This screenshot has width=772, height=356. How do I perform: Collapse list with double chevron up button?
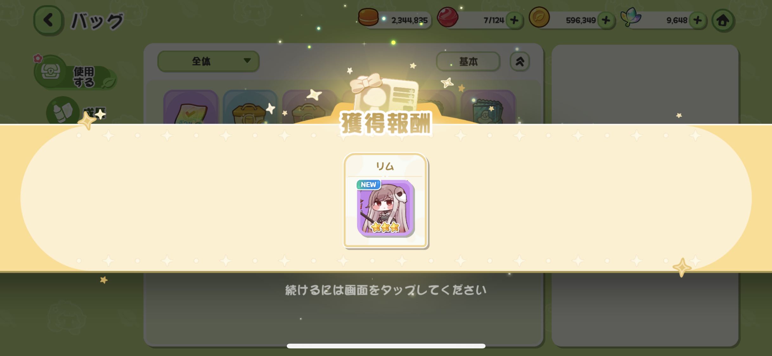(x=519, y=61)
